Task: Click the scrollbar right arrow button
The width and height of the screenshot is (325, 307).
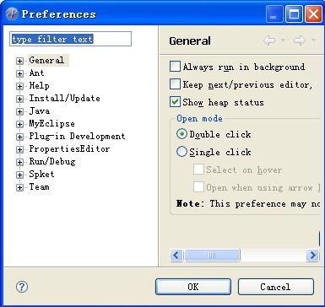Action: click(x=312, y=256)
